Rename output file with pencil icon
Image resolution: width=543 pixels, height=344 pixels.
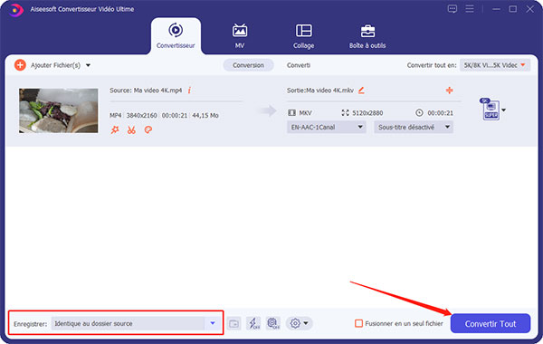coord(361,91)
